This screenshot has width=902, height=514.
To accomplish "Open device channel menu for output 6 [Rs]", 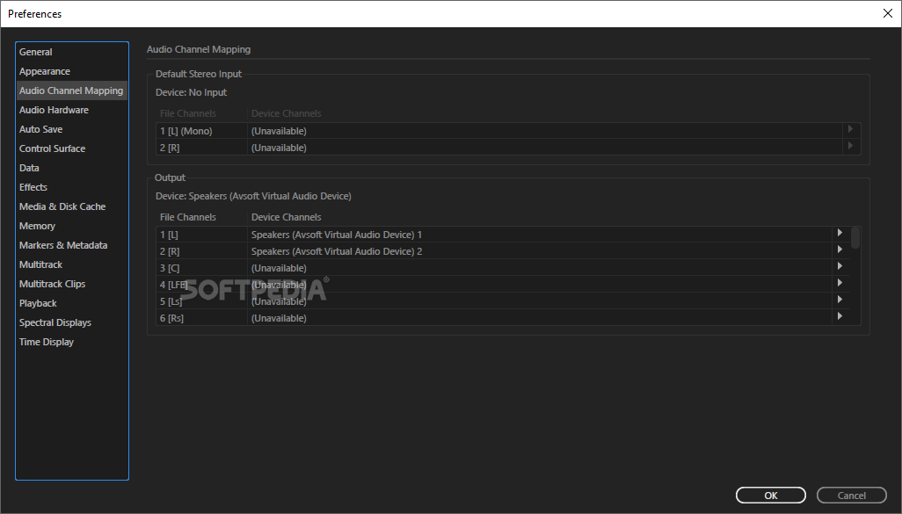I will (840, 316).
